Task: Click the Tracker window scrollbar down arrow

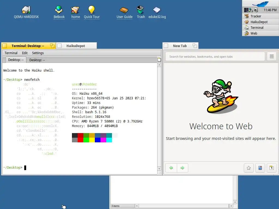Action: click(x=235, y=202)
